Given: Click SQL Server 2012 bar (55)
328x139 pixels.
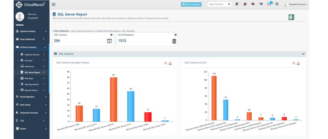Looking at the screenshot, I should point(131,106).
